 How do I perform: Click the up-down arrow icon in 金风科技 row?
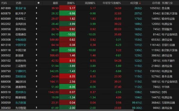[36, 24]
